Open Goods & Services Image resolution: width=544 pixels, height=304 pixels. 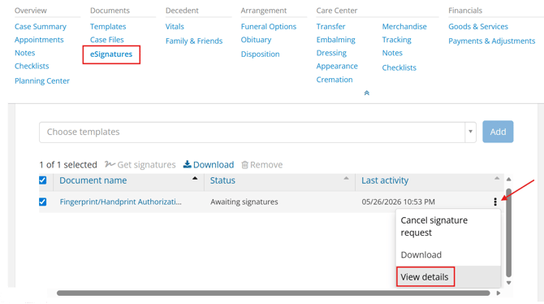478,26
